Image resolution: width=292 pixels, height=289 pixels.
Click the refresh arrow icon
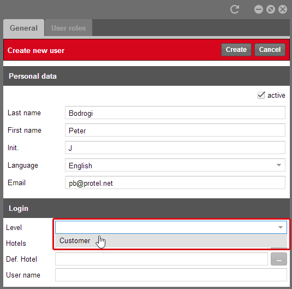click(x=235, y=9)
